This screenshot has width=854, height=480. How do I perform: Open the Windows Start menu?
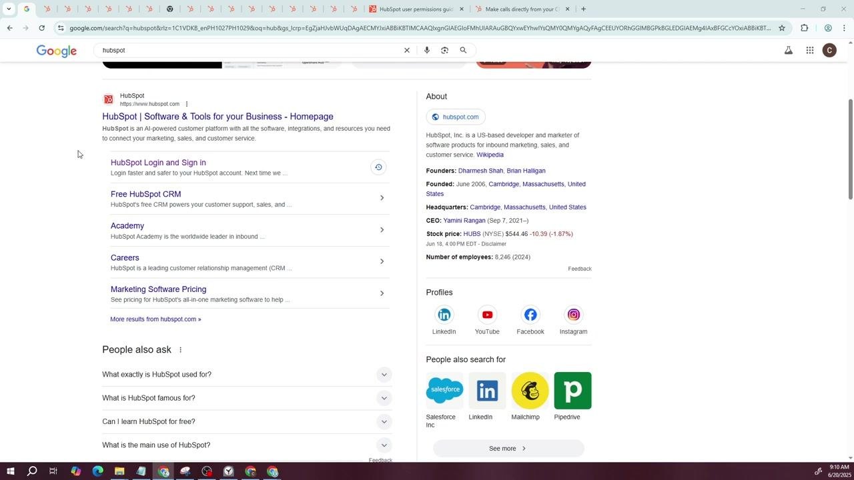click(10, 471)
